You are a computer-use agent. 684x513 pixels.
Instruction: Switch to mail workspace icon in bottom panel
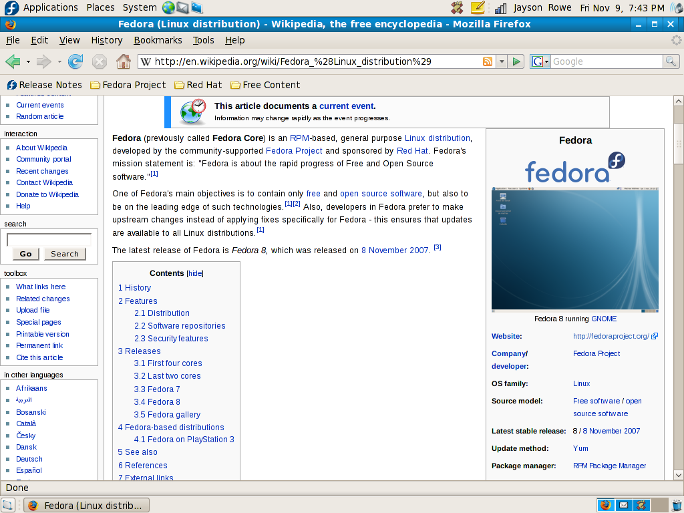(x=623, y=505)
